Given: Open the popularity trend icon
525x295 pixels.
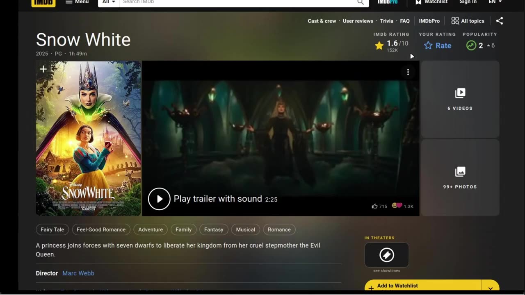Looking at the screenshot, I should (x=471, y=45).
